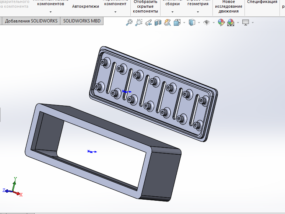Click the Apply Scene icon
Image resolution: width=285 pixels, height=214 pixels.
pyautogui.click(x=231, y=23)
